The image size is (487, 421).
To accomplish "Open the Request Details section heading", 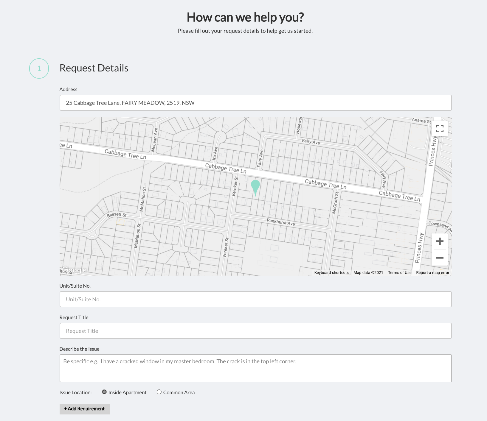I will pos(94,68).
